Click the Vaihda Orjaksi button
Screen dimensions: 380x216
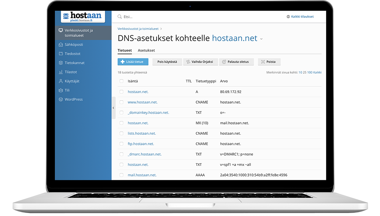point(200,62)
